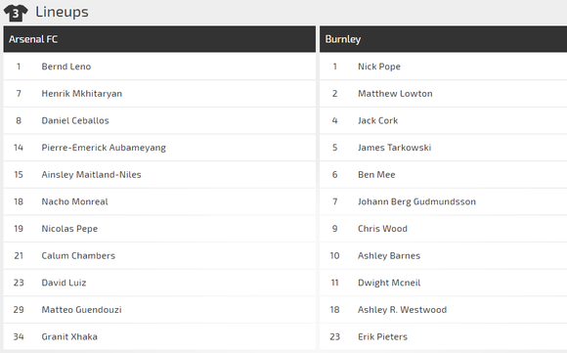Open Nick Pope player link
567x353 pixels.
pyautogui.click(x=379, y=66)
